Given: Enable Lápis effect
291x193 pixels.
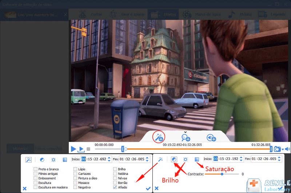Looking at the screenshot, I should click(x=75, y=169).
